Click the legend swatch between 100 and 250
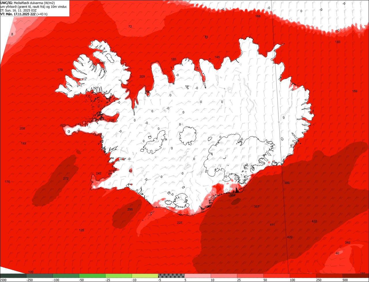 303,275
